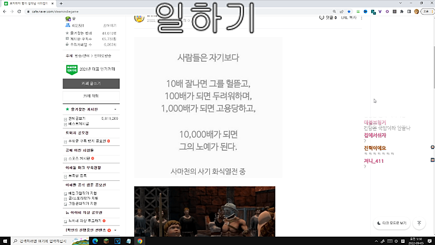Screen dimensions: 435x245
Task: Open the gray square extension icon
Action: coord(395,11)
